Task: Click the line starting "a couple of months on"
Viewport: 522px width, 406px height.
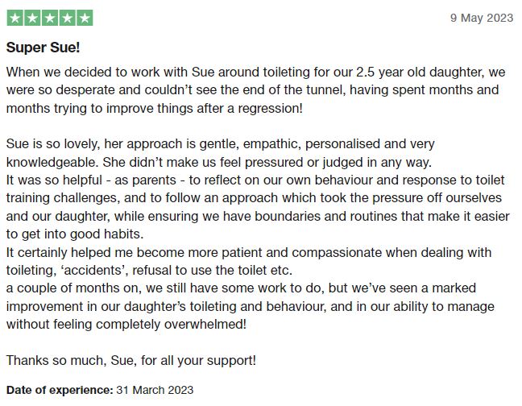Action: pos(251,288)
